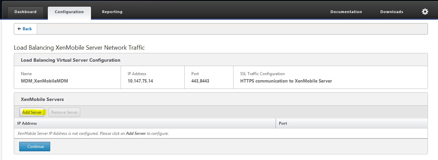Click the HTTPS communication to XenMobile Server text
The height and width of the screenshot is (160, 438).
pyautogui.click(x=286, y=81)
